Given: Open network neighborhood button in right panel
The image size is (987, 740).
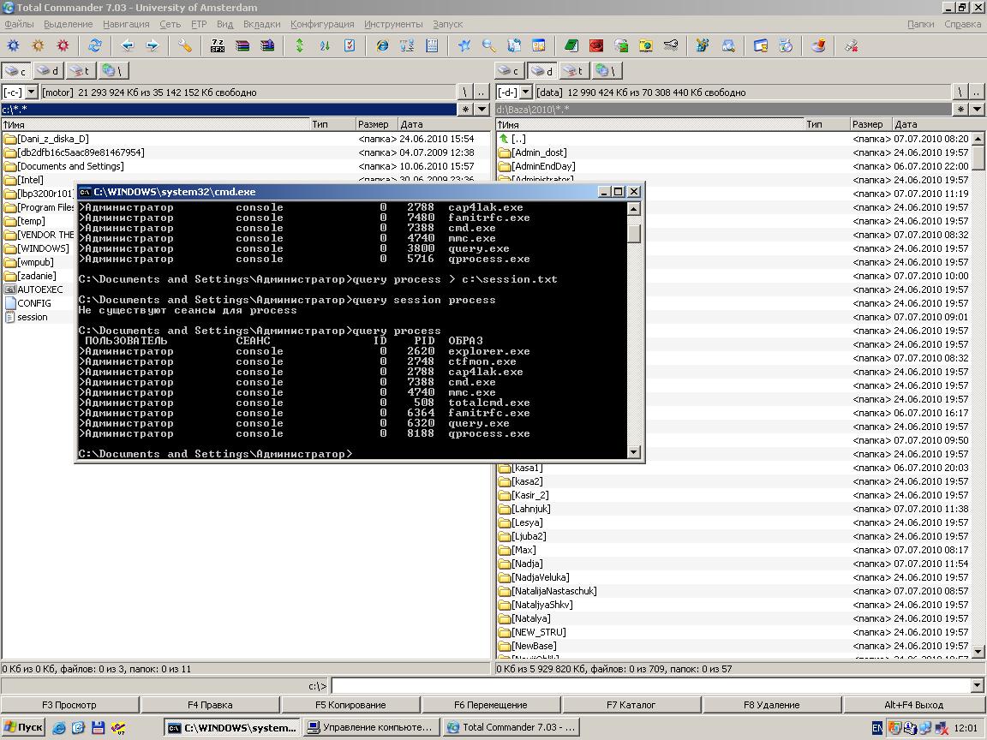Looking at the screenshot, I should pos(607,71).
